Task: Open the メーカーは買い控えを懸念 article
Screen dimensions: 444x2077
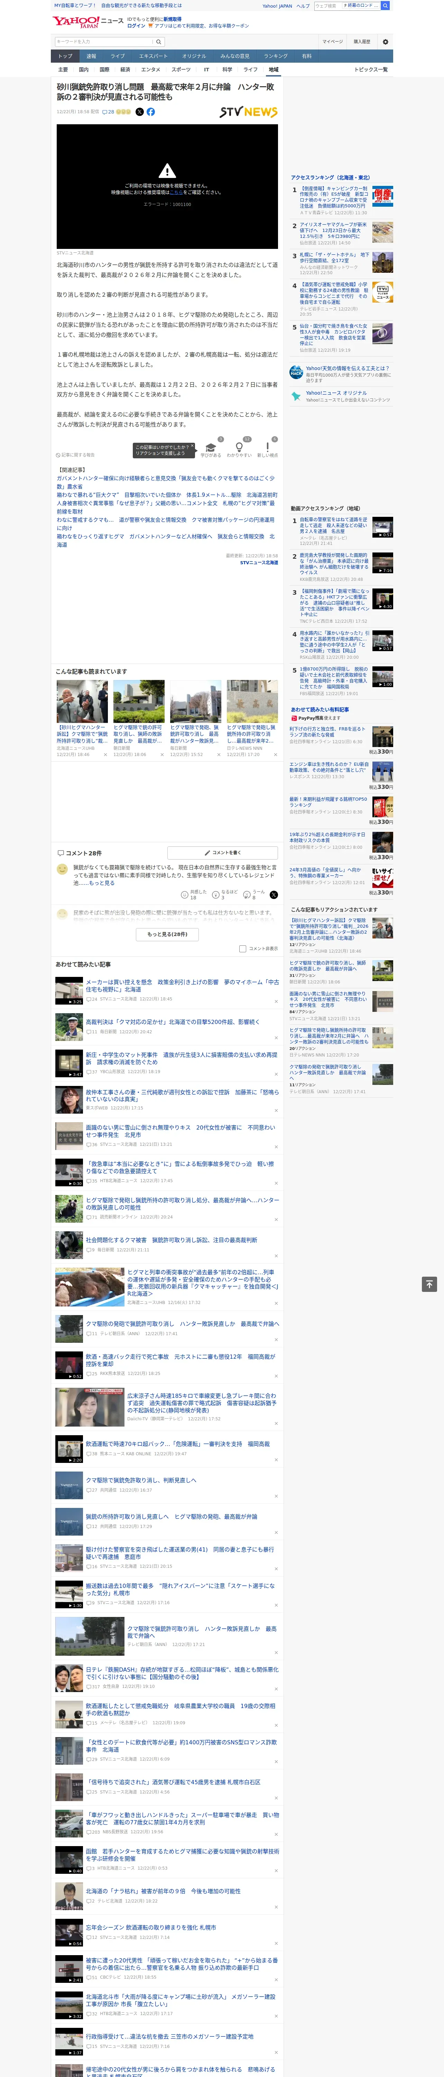Action: pos(182,986)
